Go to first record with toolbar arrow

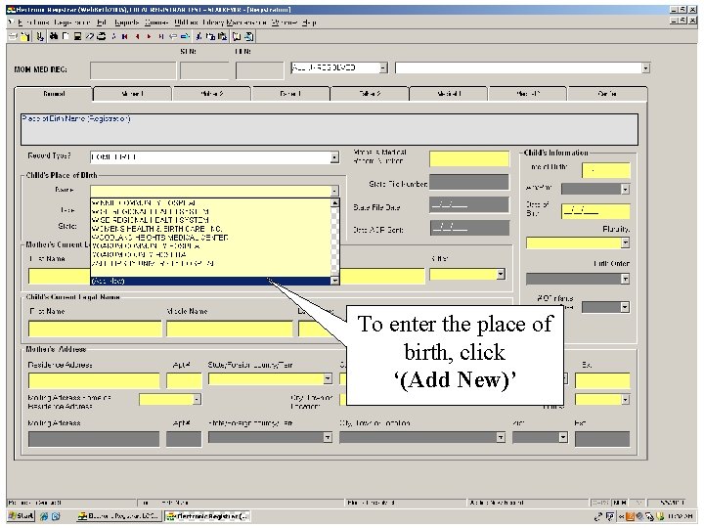pos(124,36)
